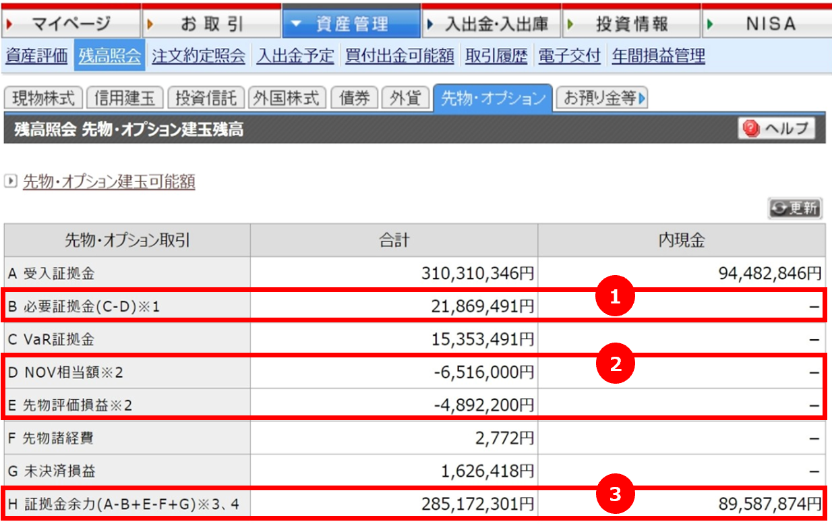The image size is (832, 526).
Task: Switch to the 信用建玉 tab
Action: point(125,96)
